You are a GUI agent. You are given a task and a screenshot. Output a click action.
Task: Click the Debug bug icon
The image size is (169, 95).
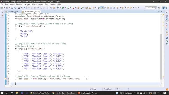[x=58, y=8]
